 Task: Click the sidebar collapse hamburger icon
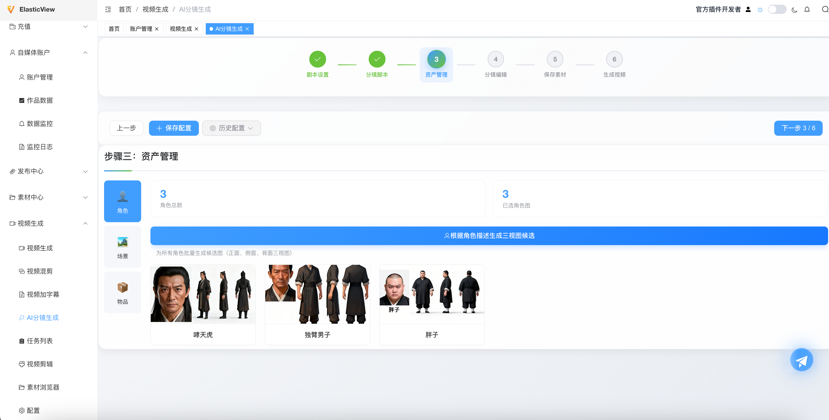pos(108,9)
